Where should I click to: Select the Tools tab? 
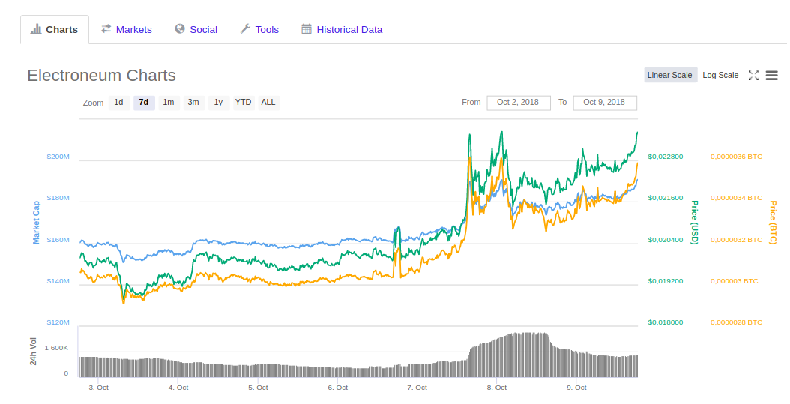point(259,29)
